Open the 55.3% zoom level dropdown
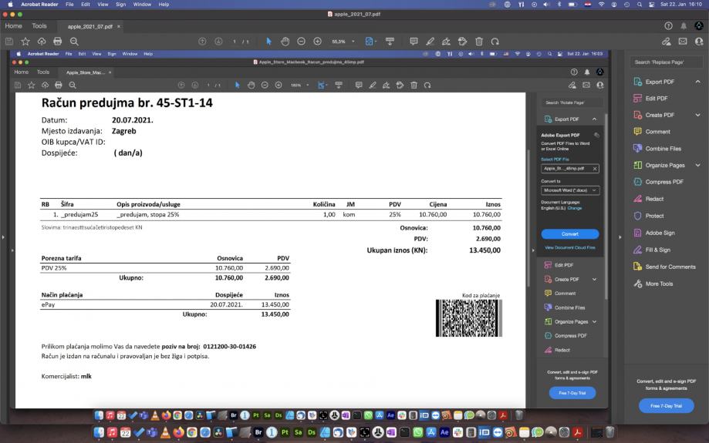 click(x=353, y=41)
